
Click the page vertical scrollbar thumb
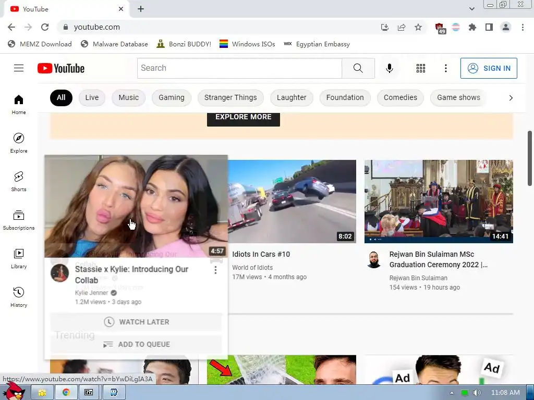[x=530, y=158]
